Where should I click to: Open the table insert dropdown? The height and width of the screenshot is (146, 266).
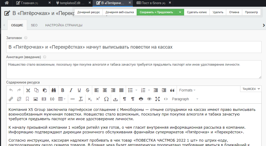[x=61, y=99]
